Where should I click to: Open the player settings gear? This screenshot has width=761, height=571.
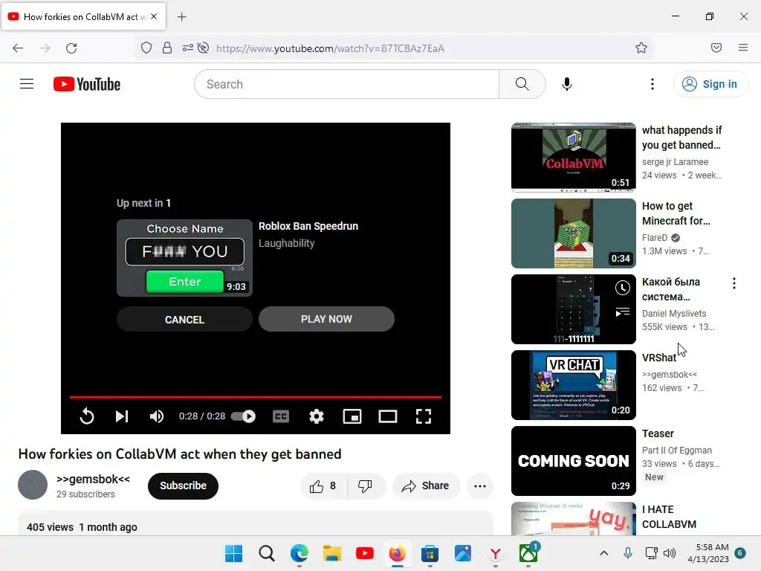point(317,416)
